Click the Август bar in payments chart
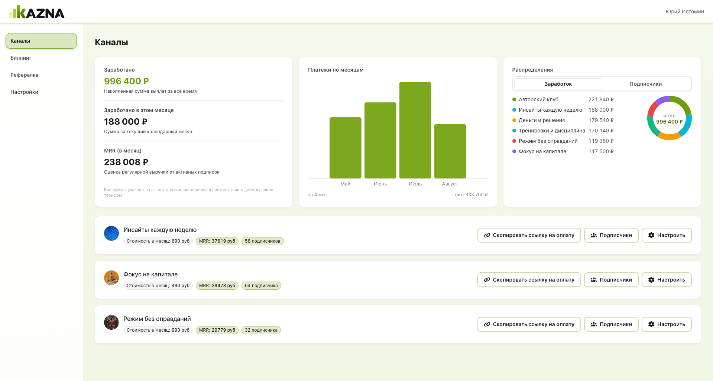Image resolution: width=713 pixels, height=381 pixels. coord(450,151)
